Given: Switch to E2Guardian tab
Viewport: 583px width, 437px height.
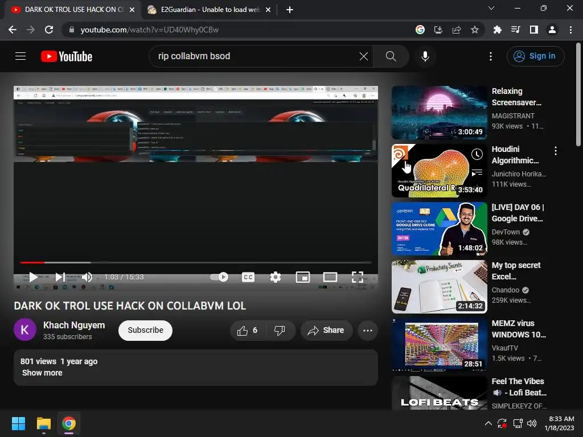Looking at the screenshot, I should pyautogui.click(x=210, y=10).
